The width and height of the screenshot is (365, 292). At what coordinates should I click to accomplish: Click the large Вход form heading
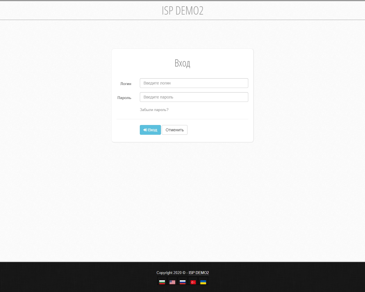click(x=182, y=63)
